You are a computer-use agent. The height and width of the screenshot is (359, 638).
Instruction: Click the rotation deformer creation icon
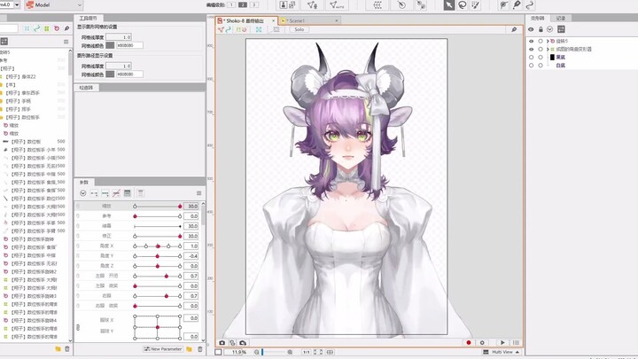(401, 5)
